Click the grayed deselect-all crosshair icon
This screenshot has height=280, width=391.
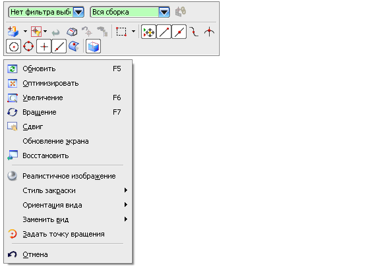coord(87,32)
